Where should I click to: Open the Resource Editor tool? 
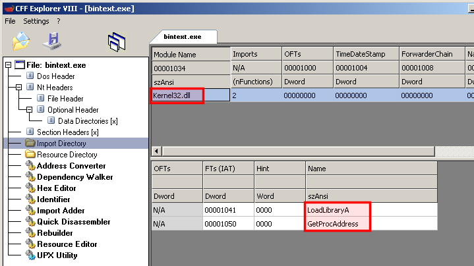[67, 244]
